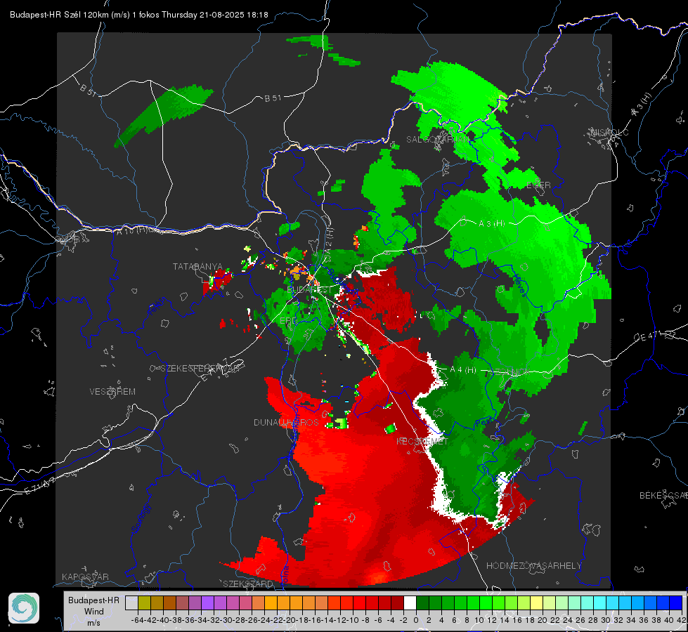The width and height of the screenshot is (688, 632).
Task: Pick the bright red swatch between -12 and -10
Action: click(346, 603)
